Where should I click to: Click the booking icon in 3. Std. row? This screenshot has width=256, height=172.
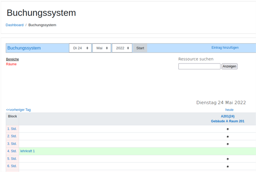coord(228,144)
